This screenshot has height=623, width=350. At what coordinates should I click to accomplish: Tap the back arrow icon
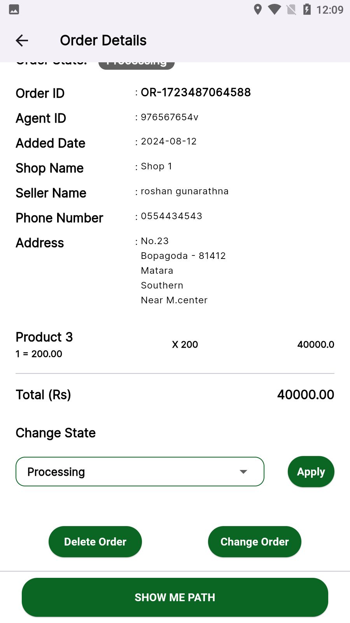point(22,40)
